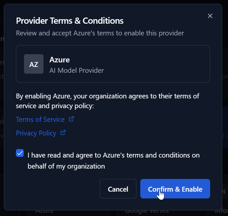Click 'service and privacy policy:' text line
Screen dimensions: 228x216
55,106
